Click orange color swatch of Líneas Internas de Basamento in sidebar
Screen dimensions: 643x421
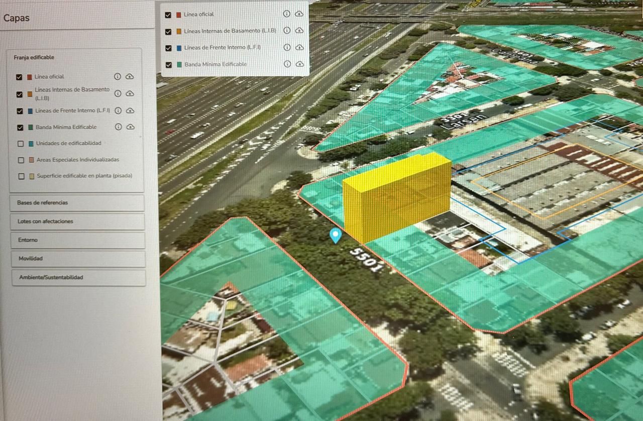[x=30, y=94]
